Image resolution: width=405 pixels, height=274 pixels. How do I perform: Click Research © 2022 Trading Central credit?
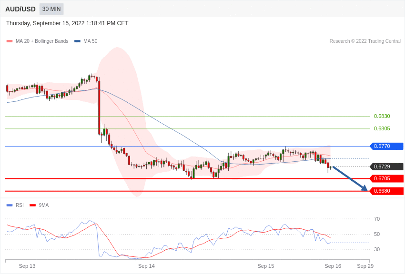point(365,41)
